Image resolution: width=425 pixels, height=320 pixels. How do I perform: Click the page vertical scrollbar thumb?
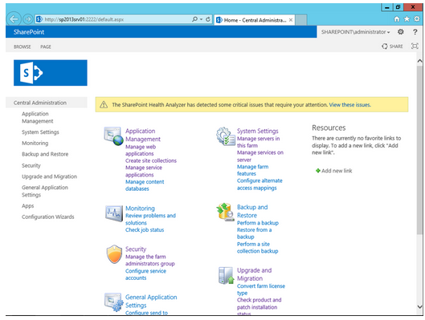click(x=419, y=149)
